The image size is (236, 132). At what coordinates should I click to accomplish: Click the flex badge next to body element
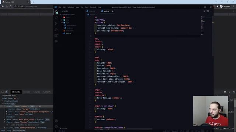click(x=13, y=104)
